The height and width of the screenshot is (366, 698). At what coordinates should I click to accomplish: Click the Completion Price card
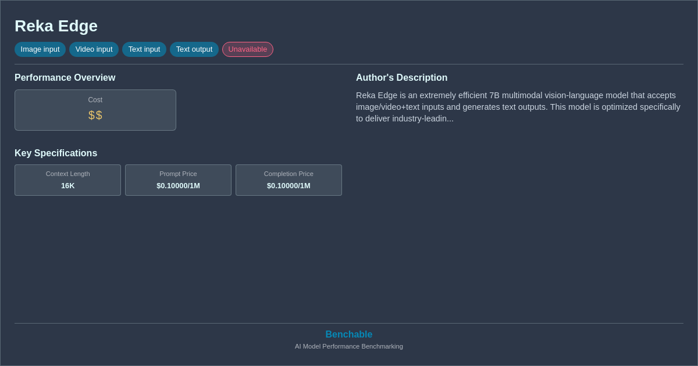289,180
